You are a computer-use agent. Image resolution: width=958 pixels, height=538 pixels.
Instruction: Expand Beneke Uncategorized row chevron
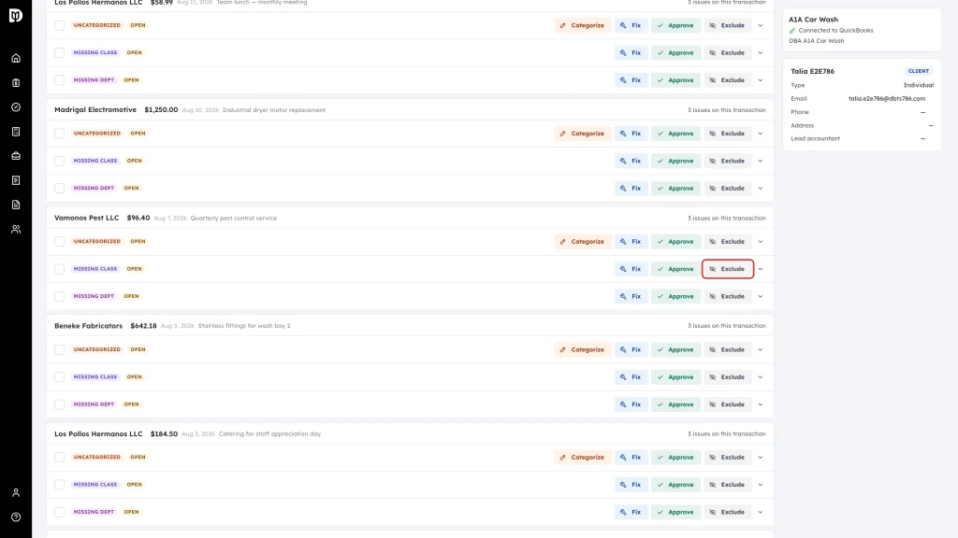point(761,350)
